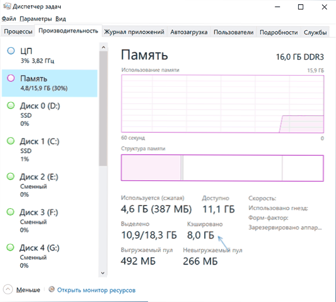Open the Вид menu
The height and width of the screenshot is (302, 336).
tap(61, 19)
